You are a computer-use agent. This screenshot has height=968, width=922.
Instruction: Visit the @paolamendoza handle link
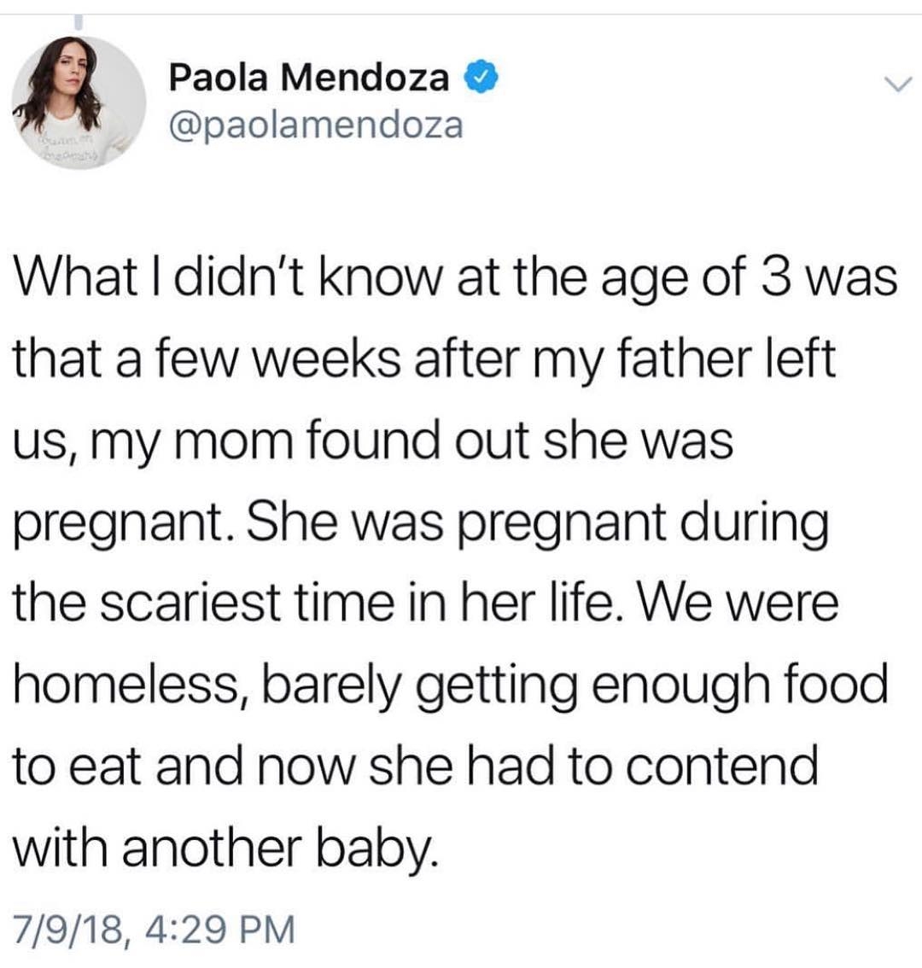tap(316, 126)
